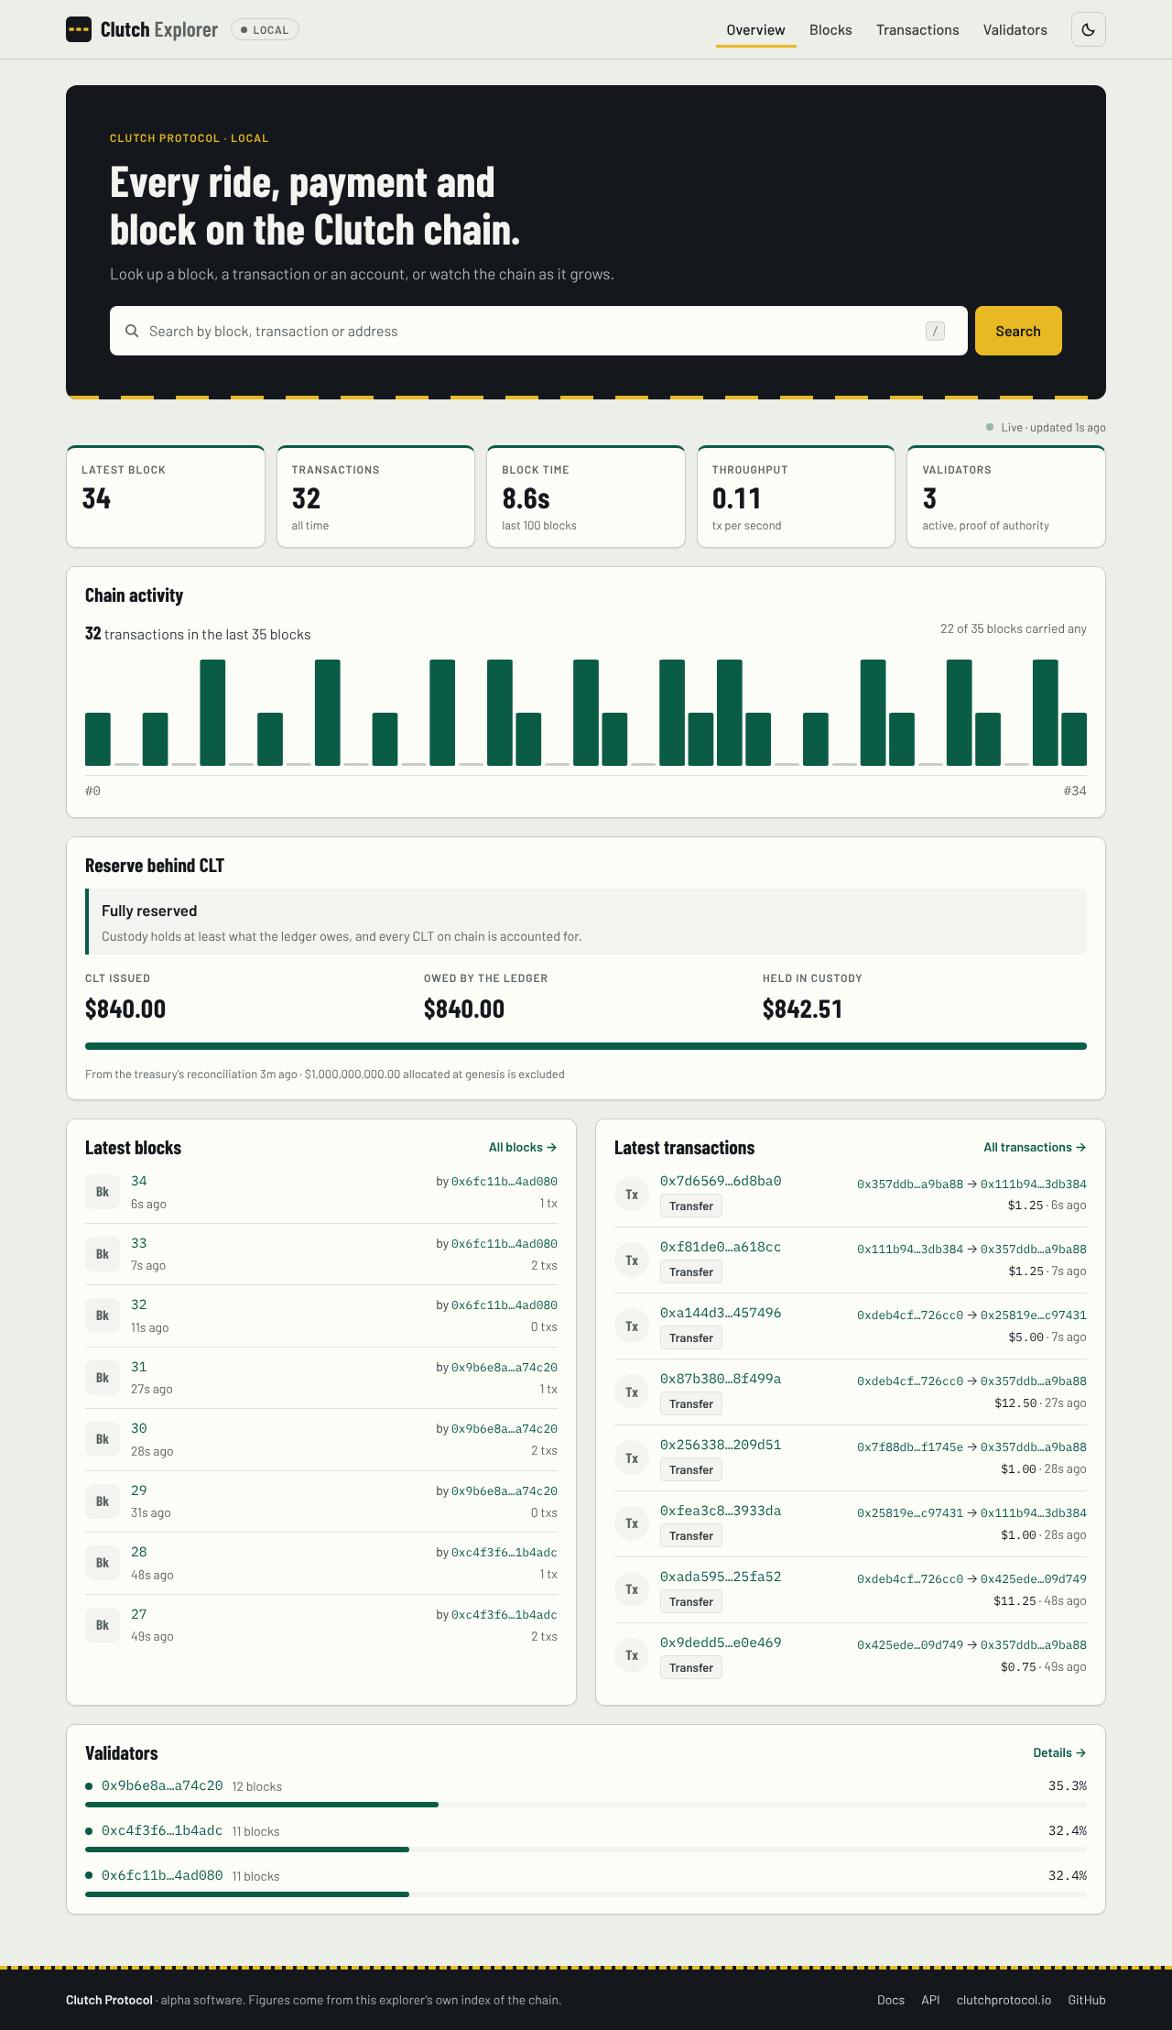Click the Latest Block stat card

click(x=166, y=497)
